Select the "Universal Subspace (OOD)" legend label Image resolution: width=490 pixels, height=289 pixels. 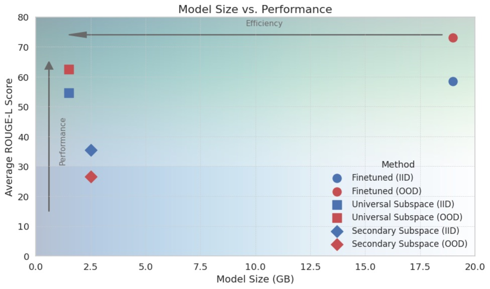[x=403, y=217]
